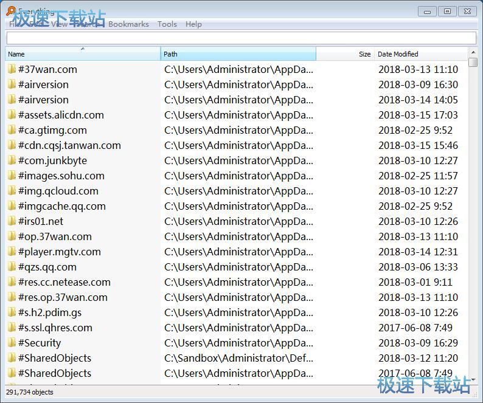Click the folder icon next to #37wan.com
Screen dimensions: 483x403
pos(12,69)
